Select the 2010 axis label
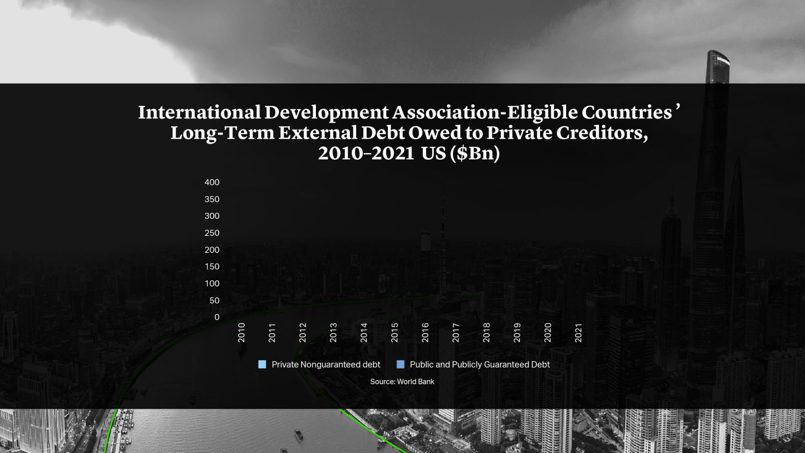This screenshot has height=453, width=805. 241,333
